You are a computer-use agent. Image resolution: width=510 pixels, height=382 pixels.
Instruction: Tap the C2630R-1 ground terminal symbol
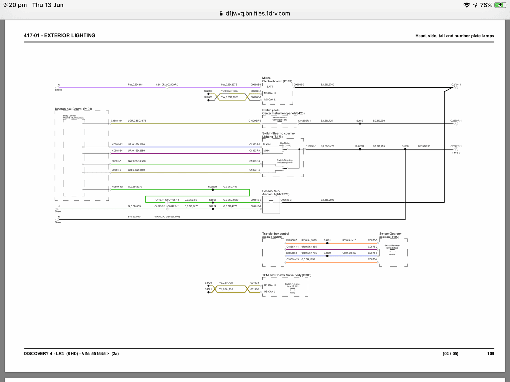coord(456,124)
